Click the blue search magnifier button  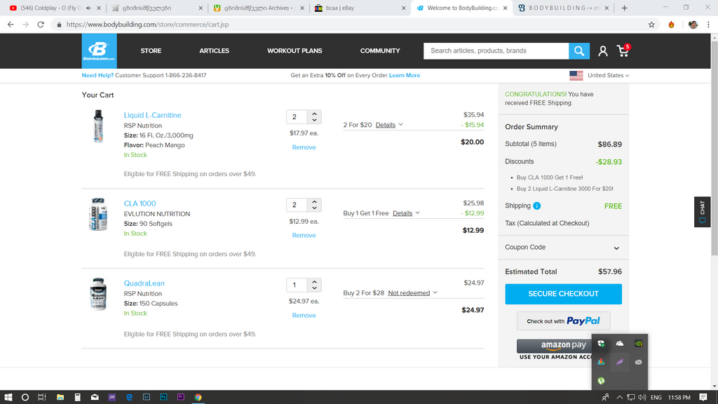coord(578,50)
